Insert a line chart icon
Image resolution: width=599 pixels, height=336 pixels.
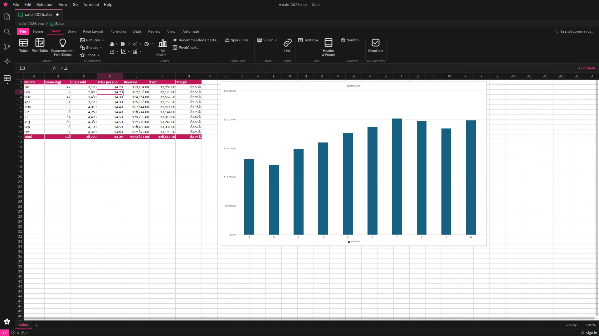[135, 44]
